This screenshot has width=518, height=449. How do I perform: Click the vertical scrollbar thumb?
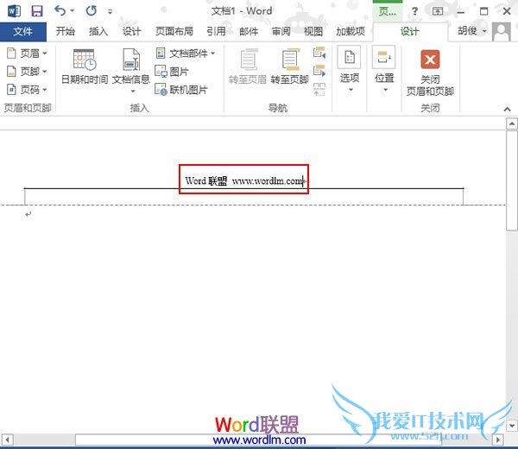[x=512, y=180]
